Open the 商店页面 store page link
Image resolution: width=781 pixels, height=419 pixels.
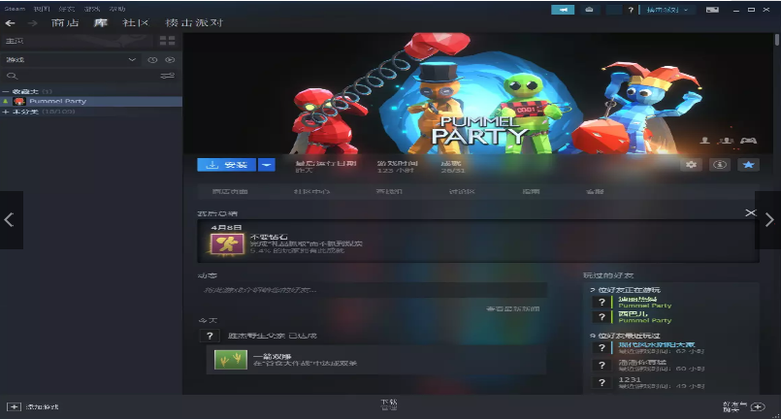tap(230, 191)
